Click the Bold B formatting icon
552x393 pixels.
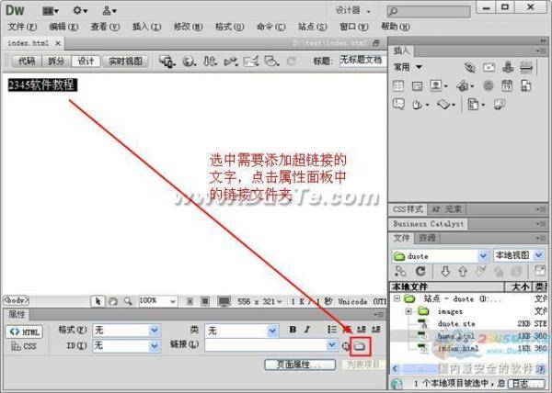[293, 331]
